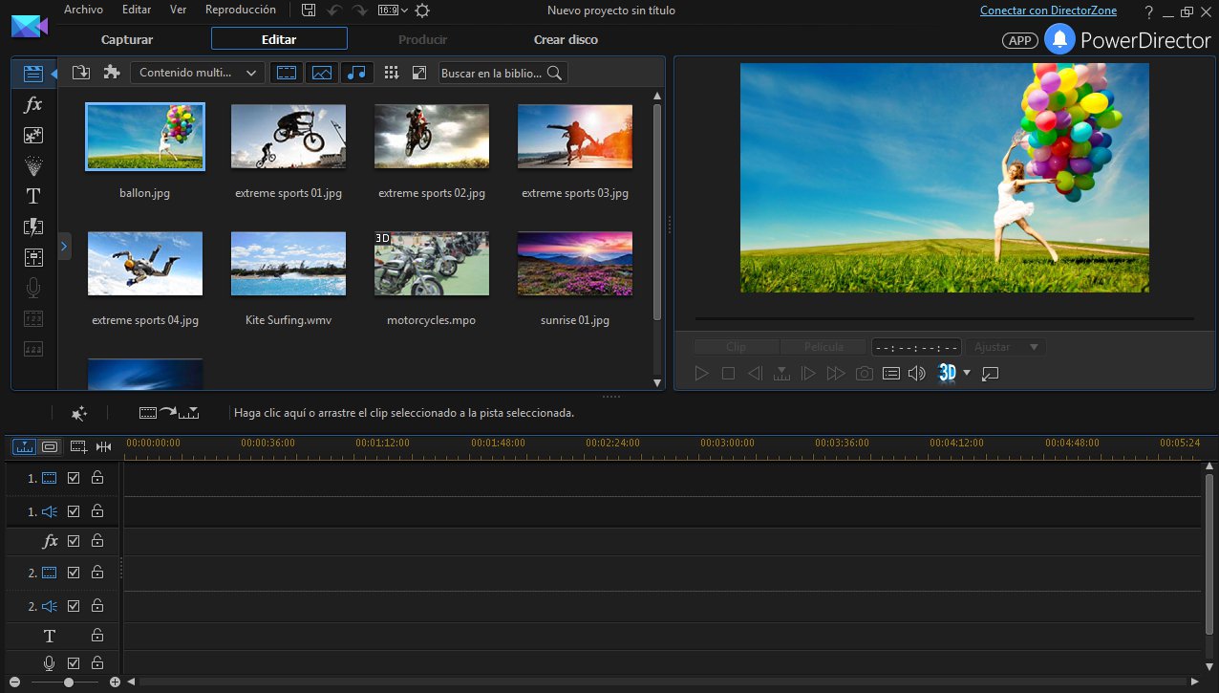Click the timeline zoom-in plus button
1219x693 pixels.
pos(115,682)
